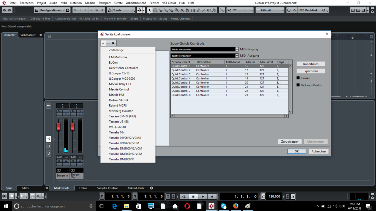
Task: Open Cubase from the Windows taskbar
Action: [x=211, y=206]
